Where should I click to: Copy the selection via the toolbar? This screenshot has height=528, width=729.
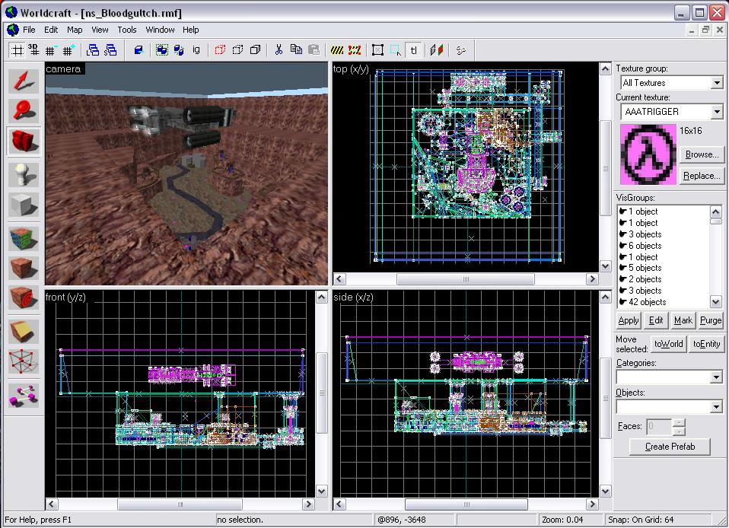(296, 50)
